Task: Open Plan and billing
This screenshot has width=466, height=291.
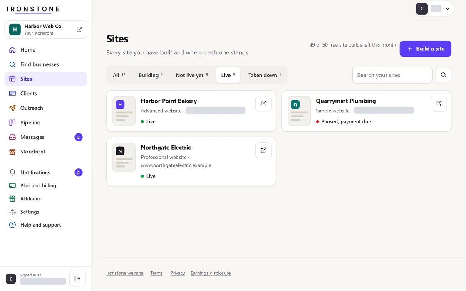Action: pos(46,185)
